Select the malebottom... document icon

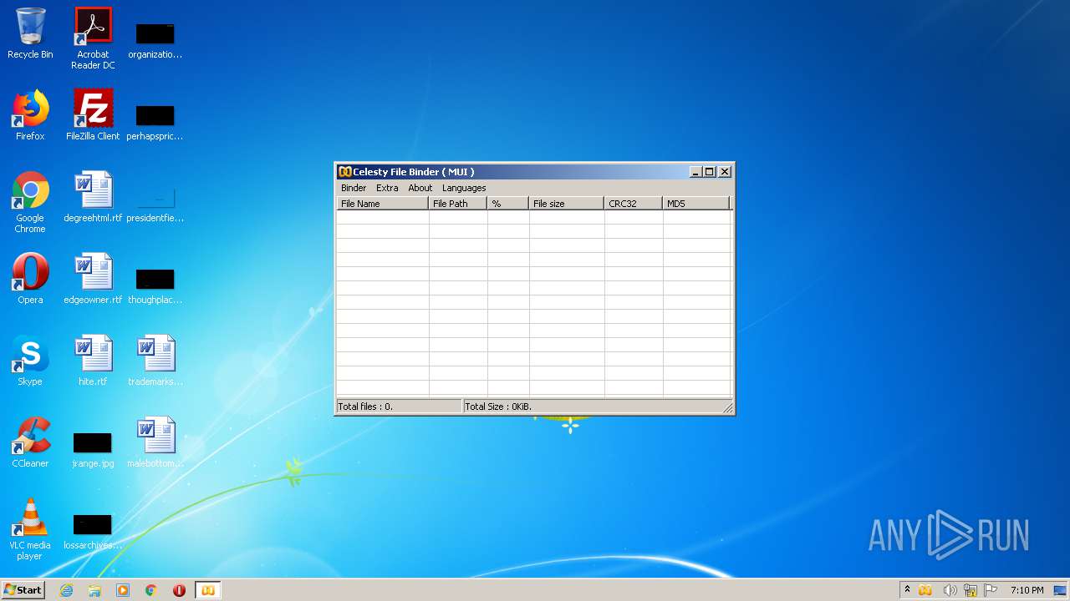click(x=155, y=442)
